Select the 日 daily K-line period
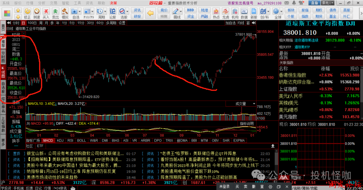The image size is (363, 190). [x=23, y=23]
